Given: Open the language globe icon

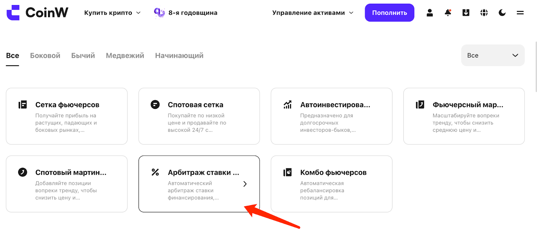Looking at the screenshot, I should tap(484, 13).
